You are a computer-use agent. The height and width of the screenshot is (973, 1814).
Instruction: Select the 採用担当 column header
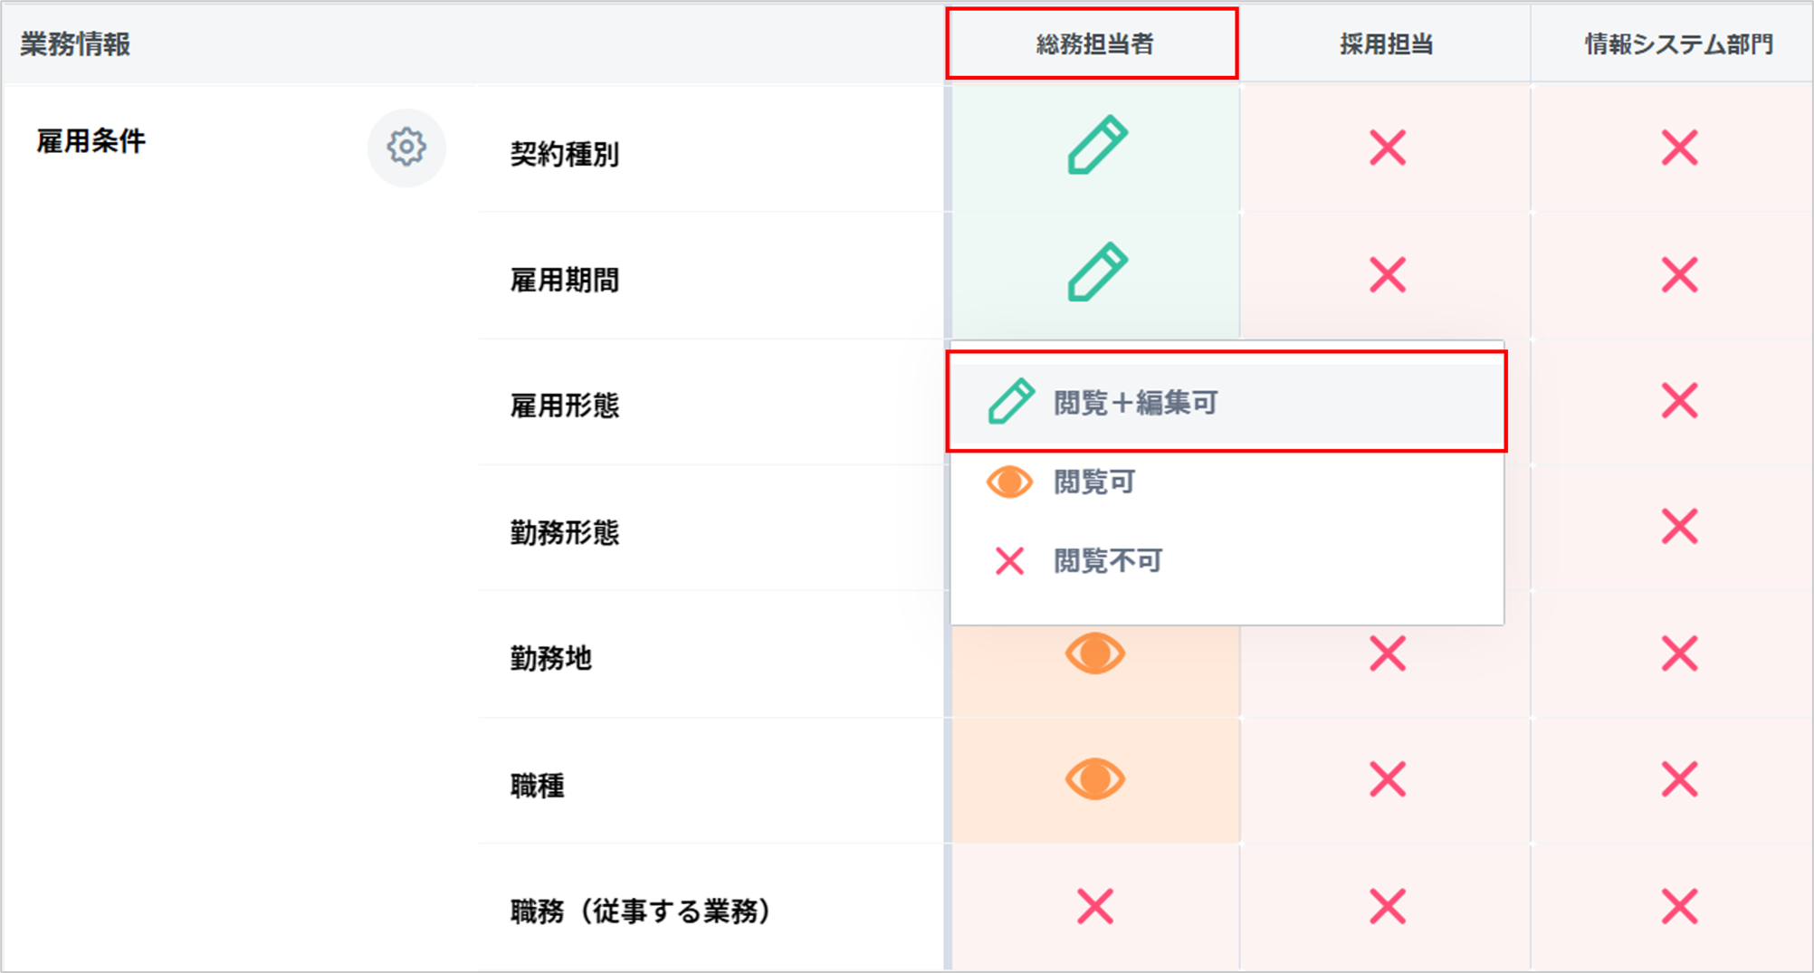tap(1386, 44)
